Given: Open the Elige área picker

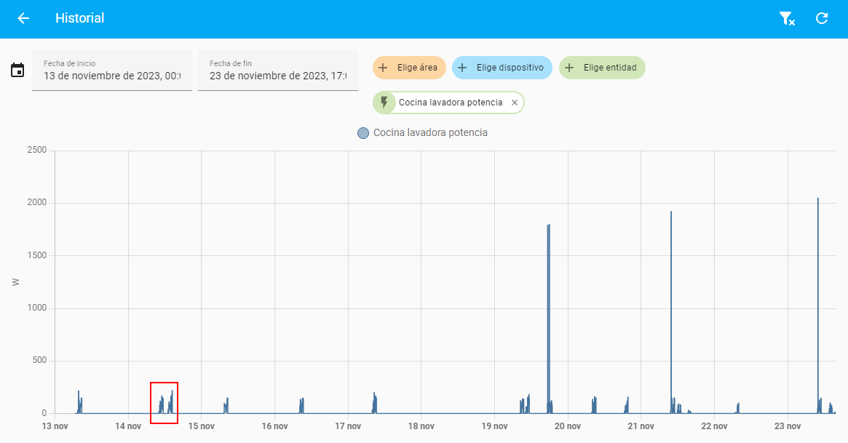Looking at the screenshot, I should 408,68.
